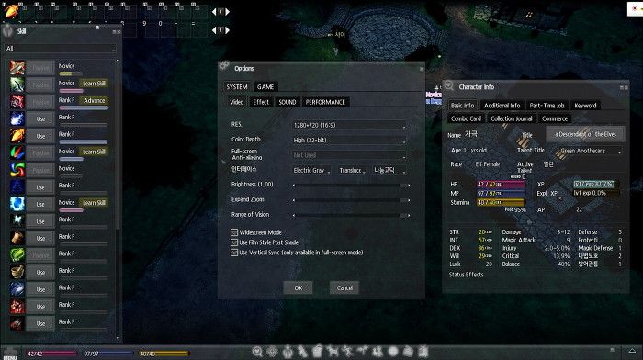
Task: Click the Skill list scroll-down arrow
Action: (118, 339)
